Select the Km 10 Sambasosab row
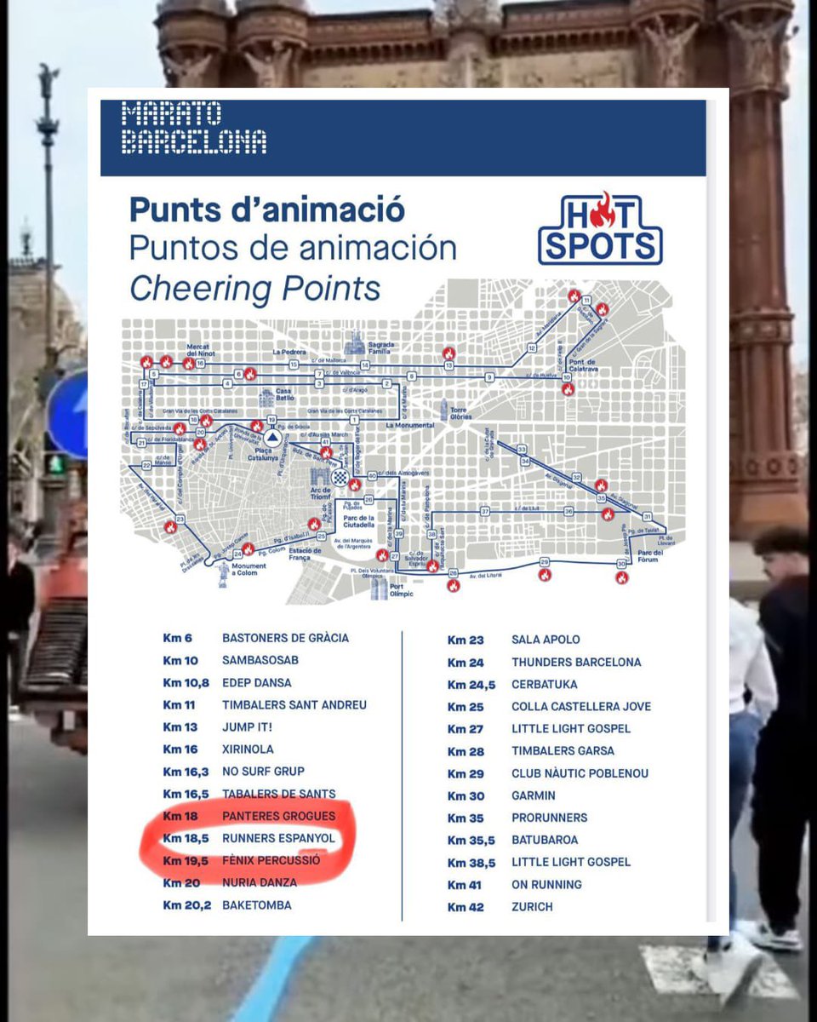 pos(230,660)
